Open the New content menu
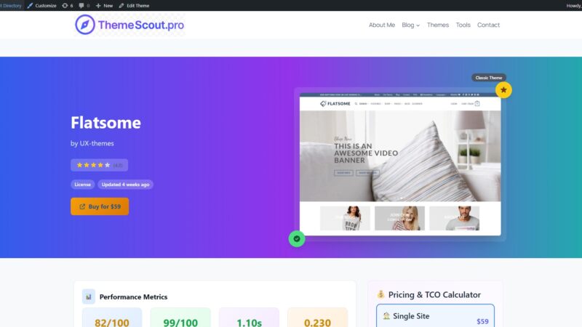 pyautogui.click(x=104, y=6)
